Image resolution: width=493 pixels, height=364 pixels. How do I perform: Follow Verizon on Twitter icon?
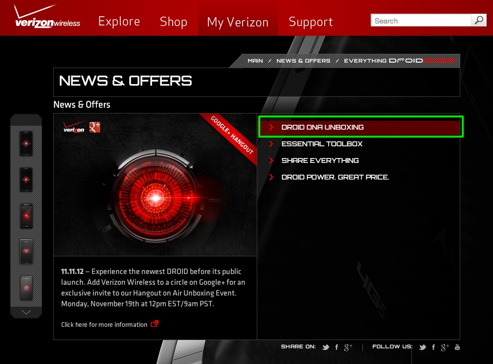(x=423, y=347)
